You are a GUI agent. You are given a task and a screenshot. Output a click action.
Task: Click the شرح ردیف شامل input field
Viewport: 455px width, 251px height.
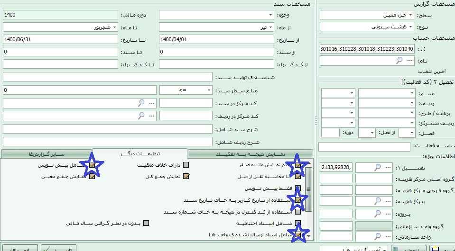108,142
